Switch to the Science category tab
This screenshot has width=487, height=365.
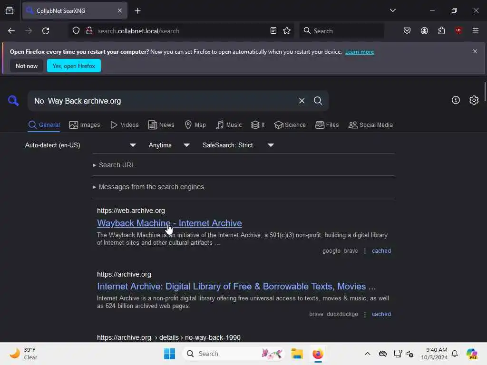click(290, 125)
